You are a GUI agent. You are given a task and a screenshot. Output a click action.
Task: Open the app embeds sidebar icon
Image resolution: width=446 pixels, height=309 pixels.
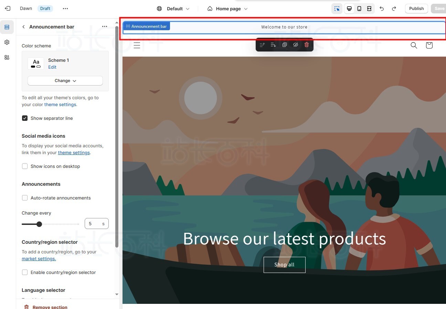pyautogui.click(x=7, y=57)
